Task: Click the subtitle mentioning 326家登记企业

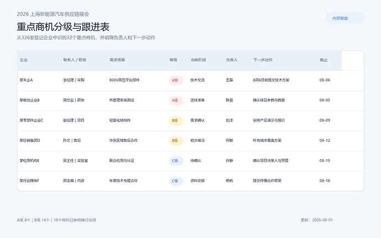Action: (x=86, y=38)
